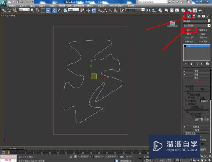212x162 pixels.
Task: Toggle the Percent Snap icon
Action: [x=111, y=11]
